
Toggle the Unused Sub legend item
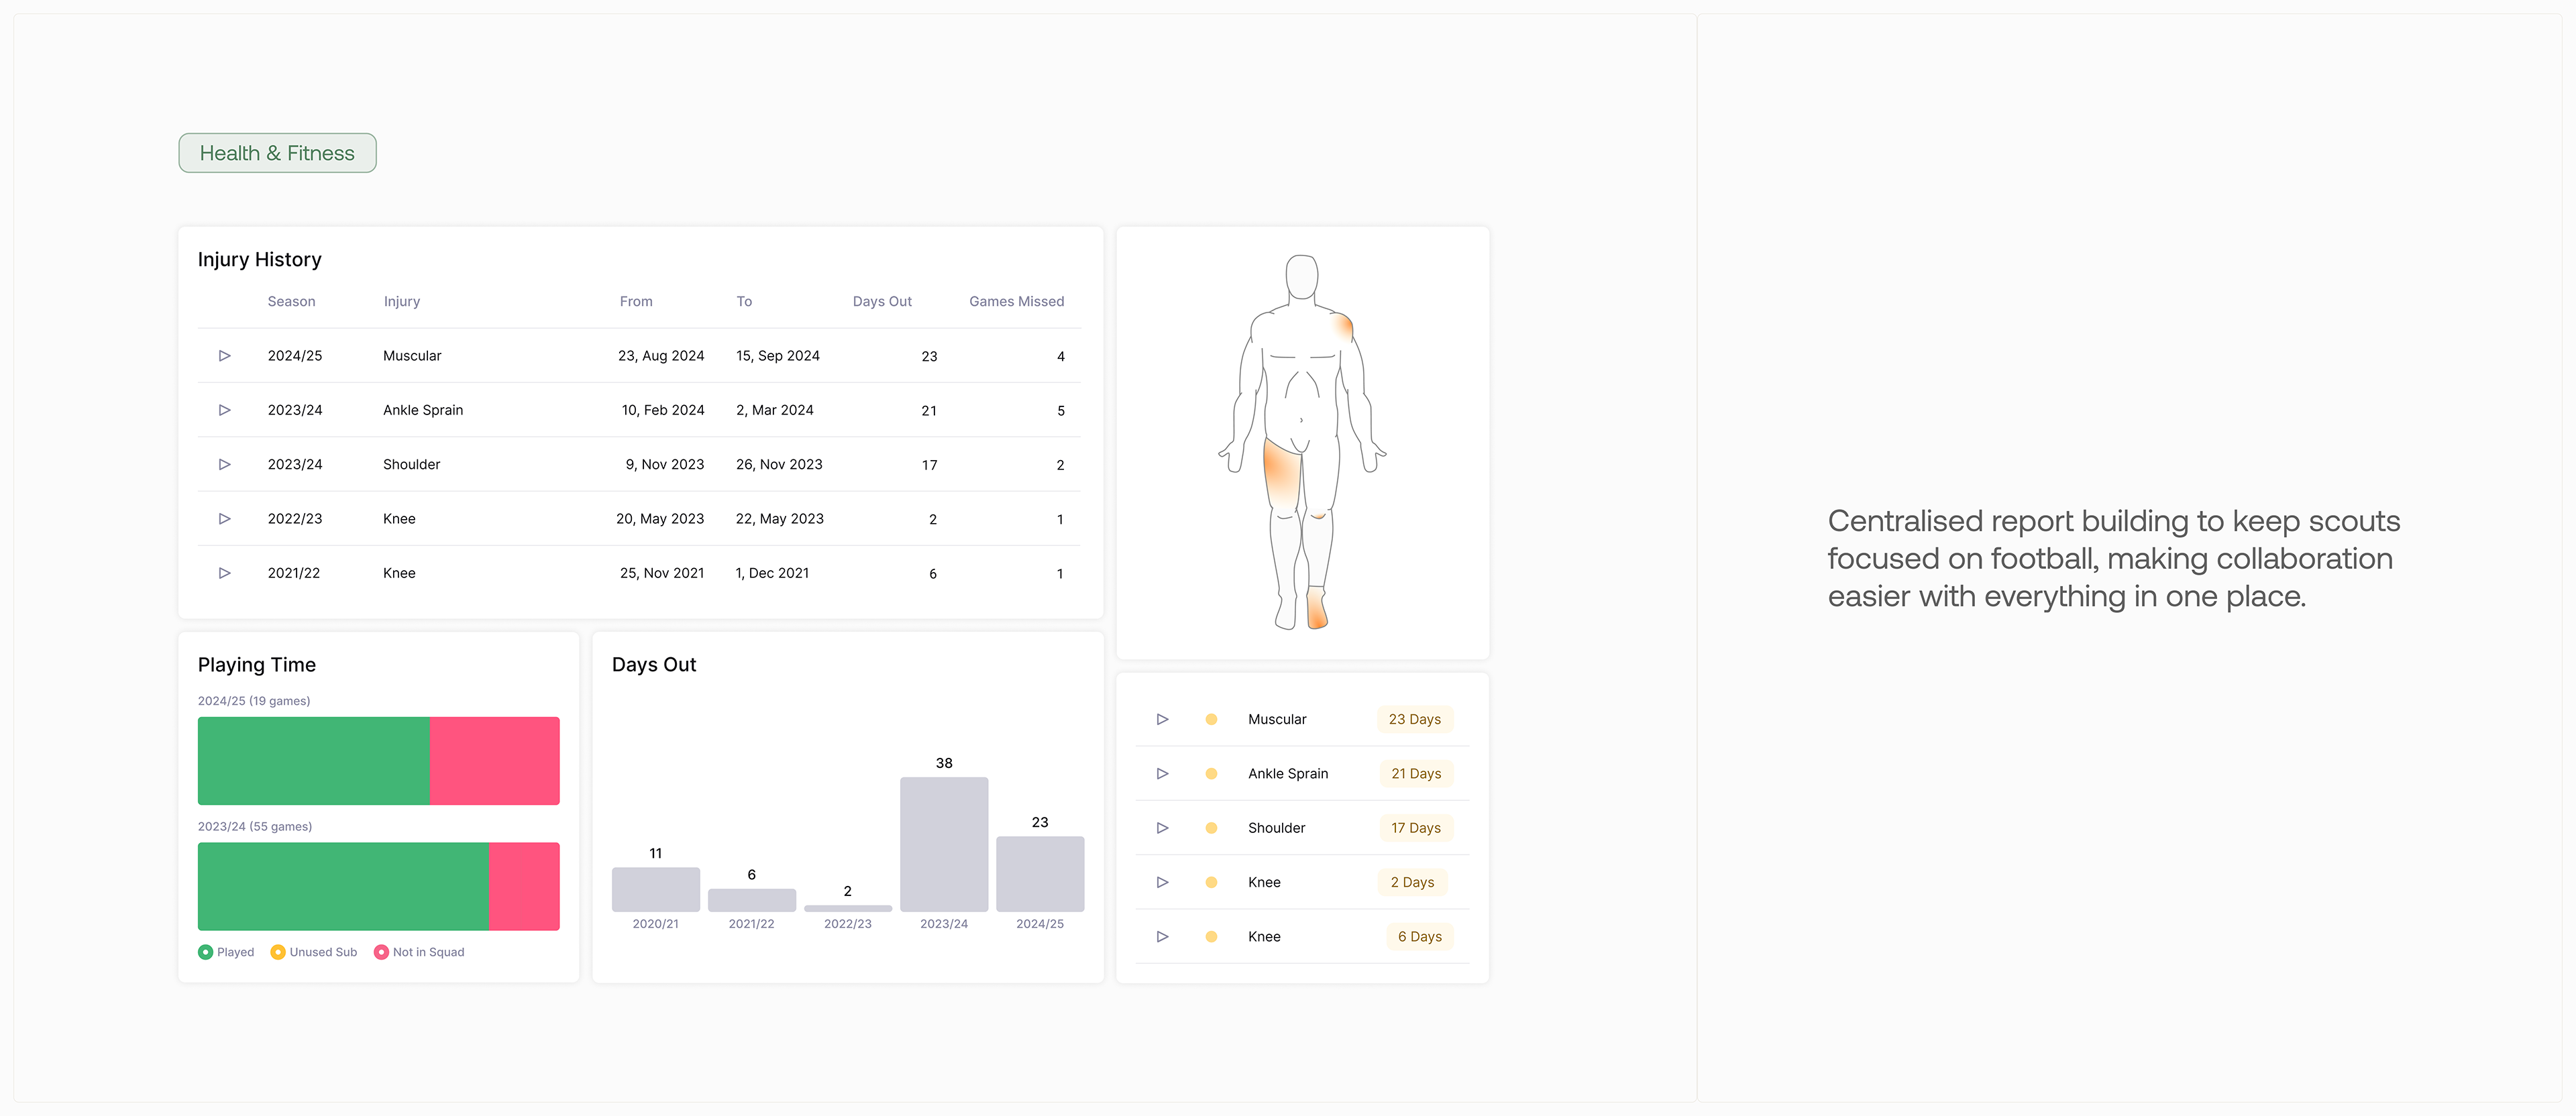(x=314, y=952)
